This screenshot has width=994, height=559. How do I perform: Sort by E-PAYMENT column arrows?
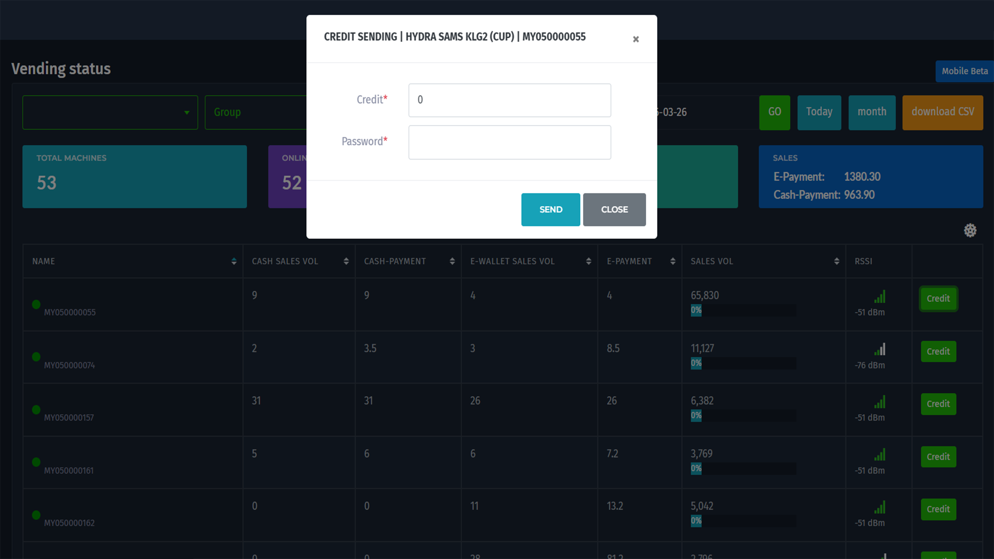click(x=673, y=261)
